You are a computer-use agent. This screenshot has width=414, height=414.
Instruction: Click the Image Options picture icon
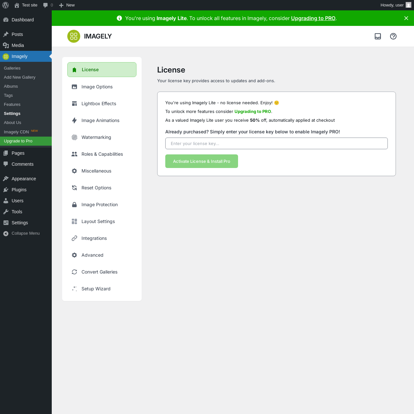[x=74, y=87]
